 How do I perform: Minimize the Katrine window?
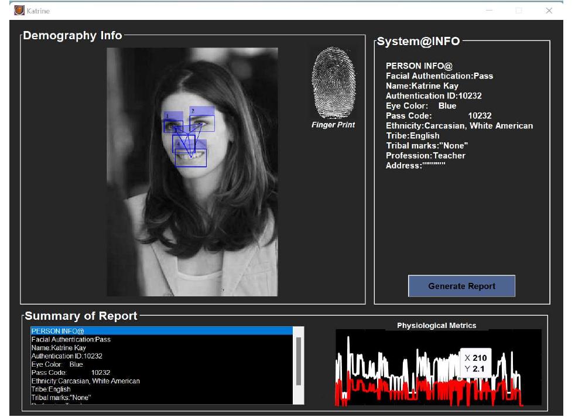489,11
